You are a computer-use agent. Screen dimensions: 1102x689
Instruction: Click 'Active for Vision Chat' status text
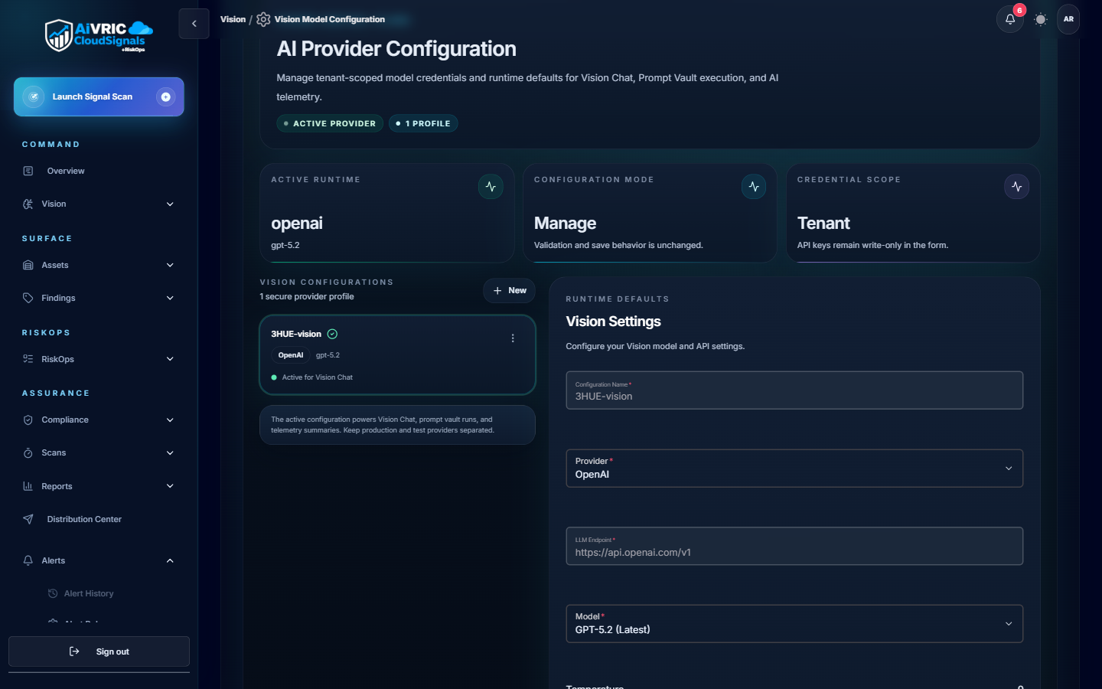[x=317, y=377]
